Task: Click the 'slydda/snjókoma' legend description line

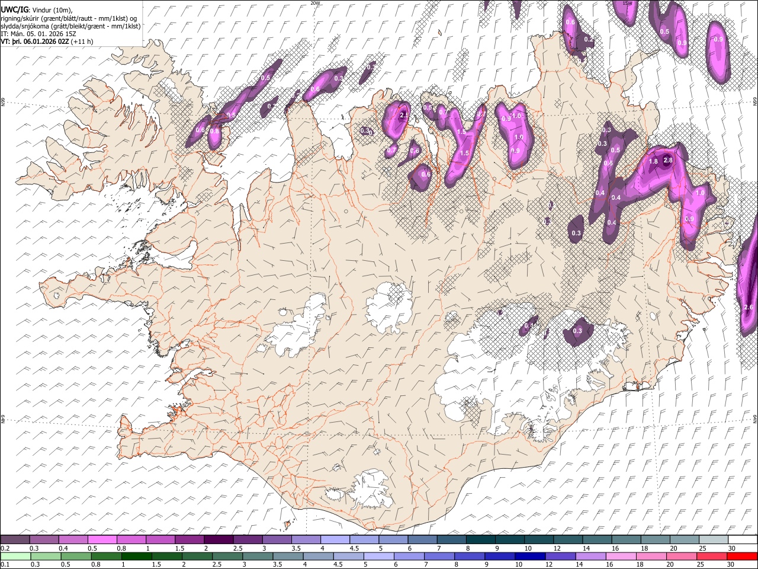Action: pyautogui.click(x=70, y=26)
